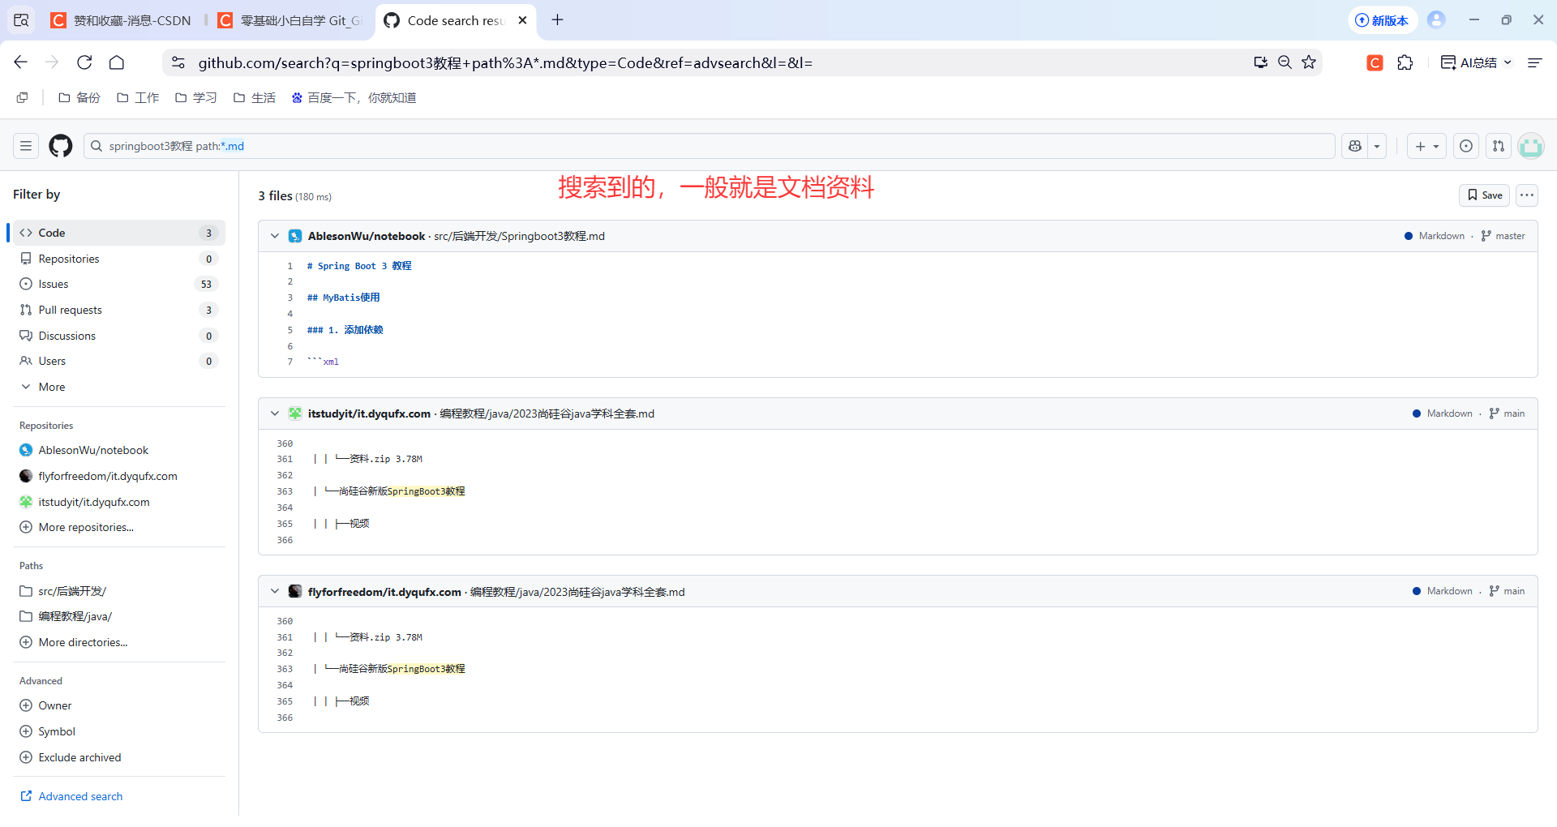Switch to 零基础小白自学 Git browser tab
This screenshot has width=1557, height=827.
290,20
